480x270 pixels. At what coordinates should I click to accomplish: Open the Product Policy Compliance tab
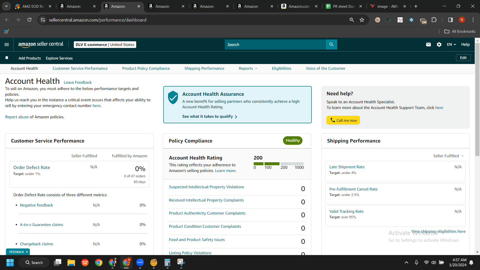(146, 68)
